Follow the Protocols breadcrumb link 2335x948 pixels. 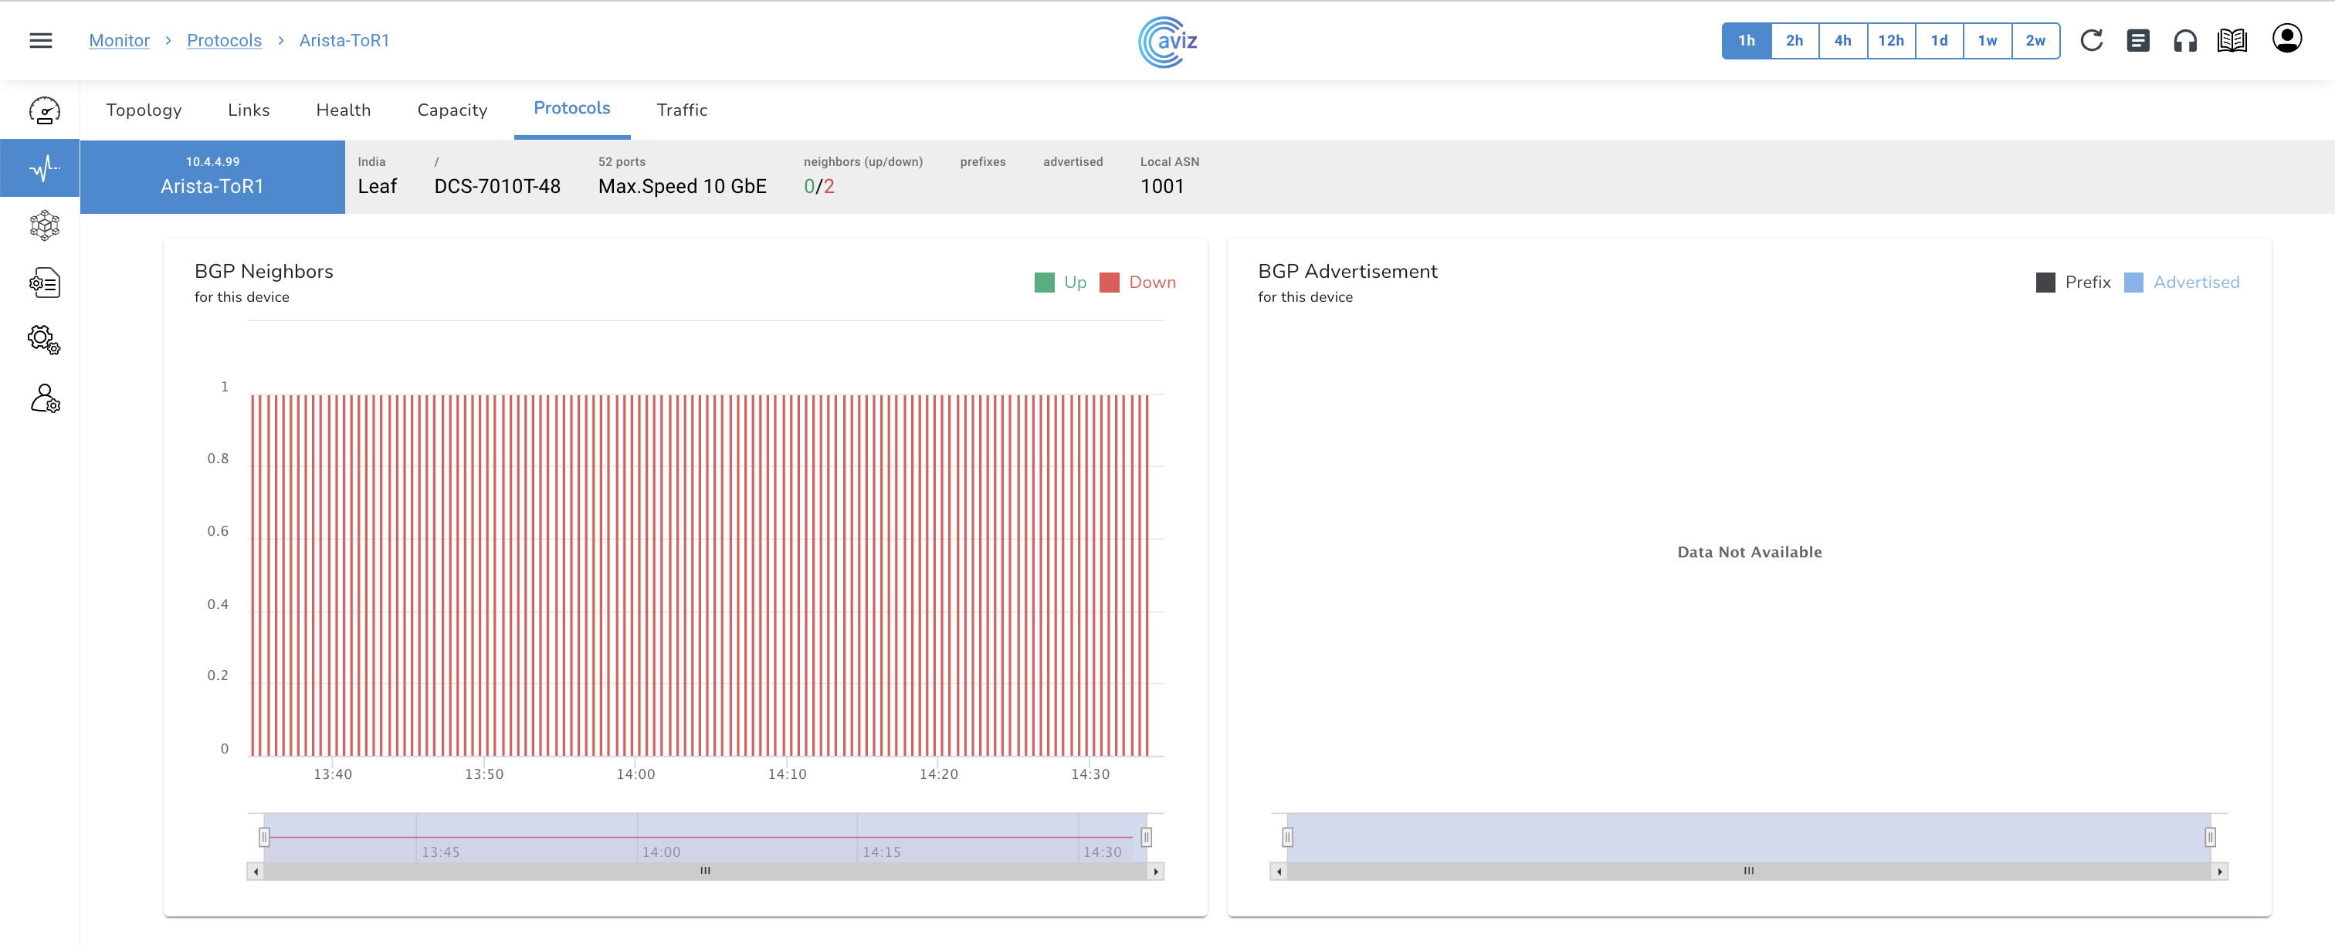[x=224, y=41]
